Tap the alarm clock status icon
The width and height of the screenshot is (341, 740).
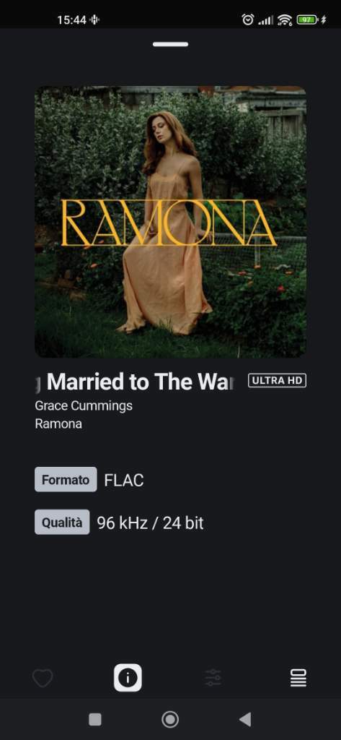(x=248, y=20)
